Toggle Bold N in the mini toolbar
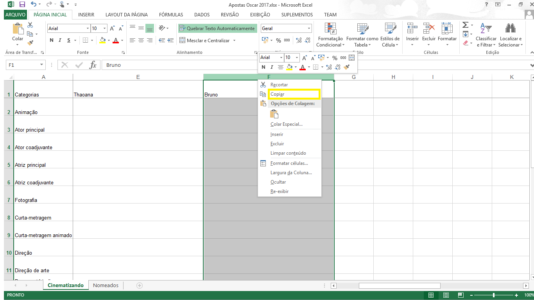Screen dimensions: 534x300 tap(263, 67)
